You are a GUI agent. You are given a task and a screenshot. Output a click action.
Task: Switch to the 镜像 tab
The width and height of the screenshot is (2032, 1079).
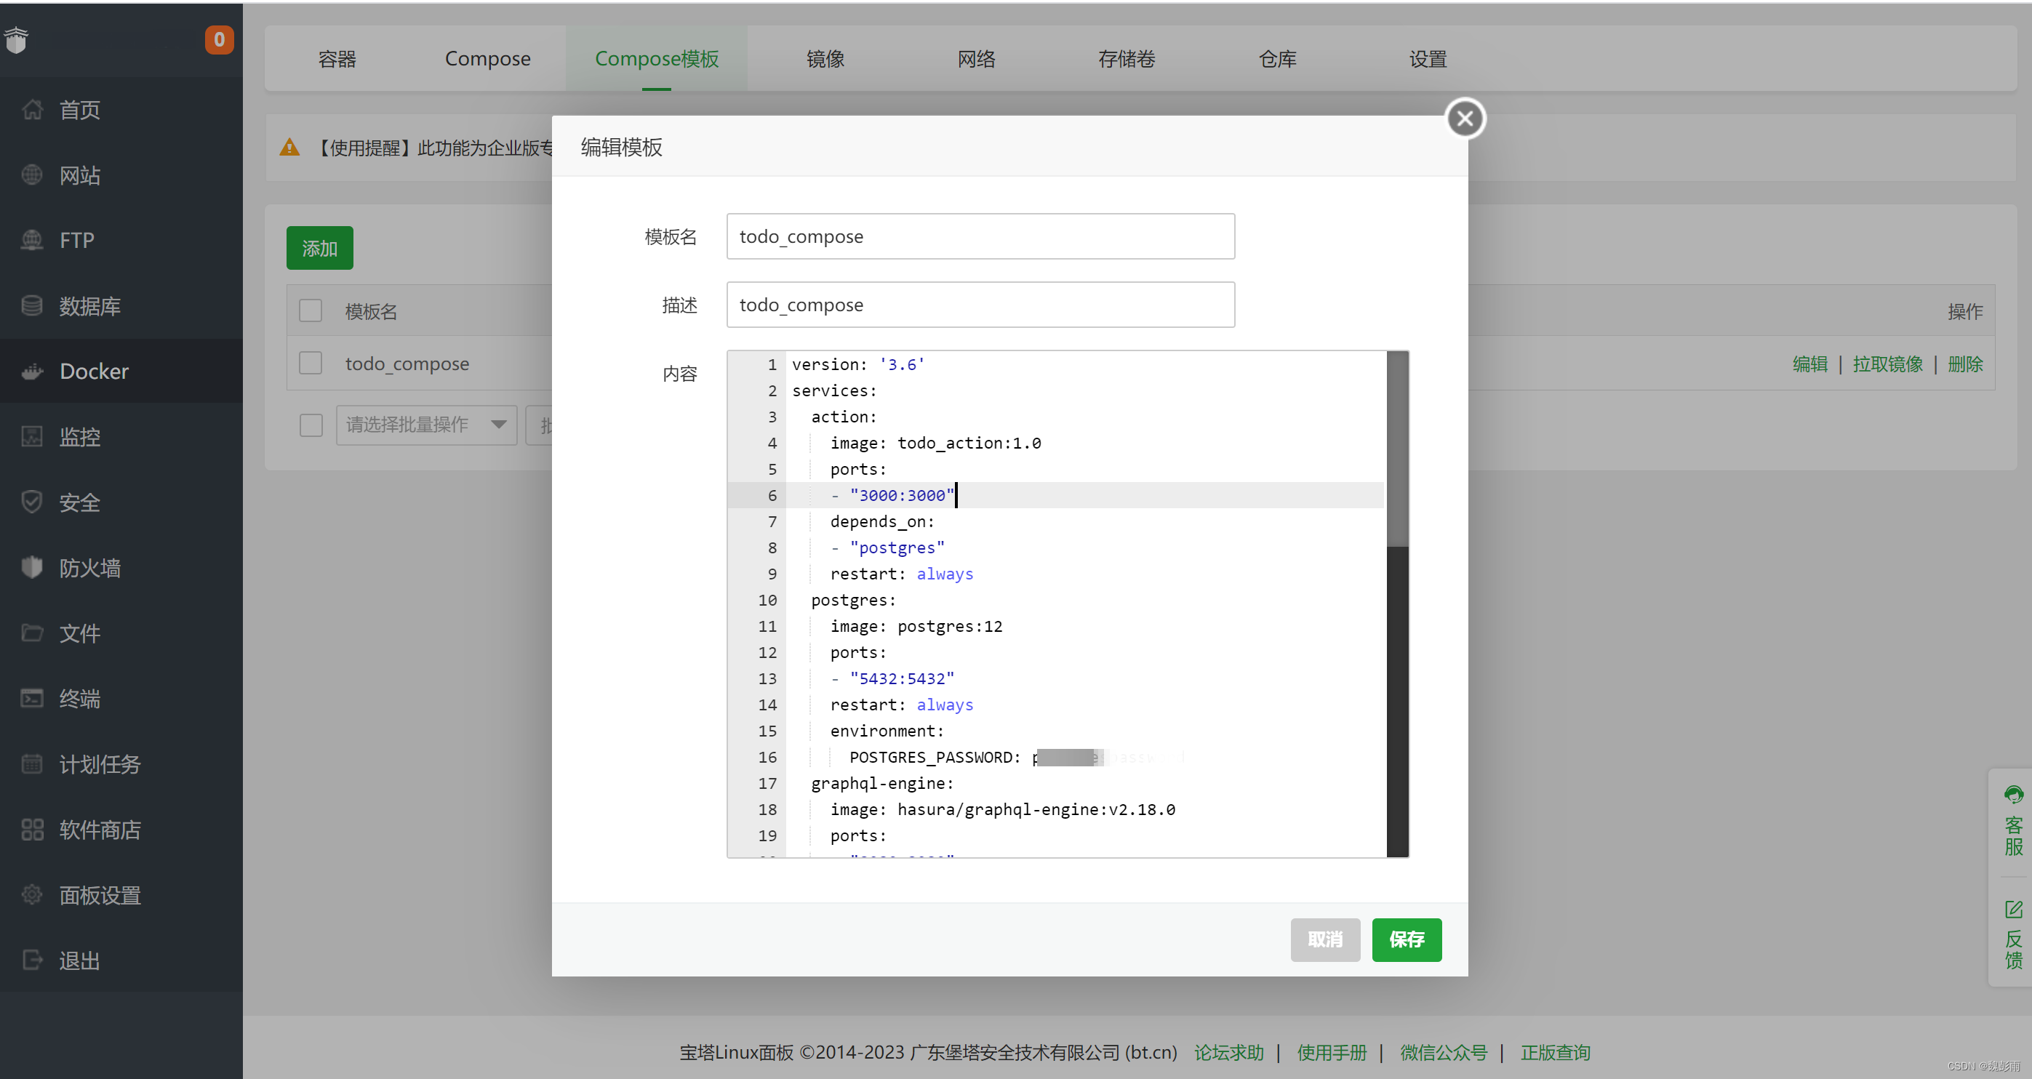[825, 58]
